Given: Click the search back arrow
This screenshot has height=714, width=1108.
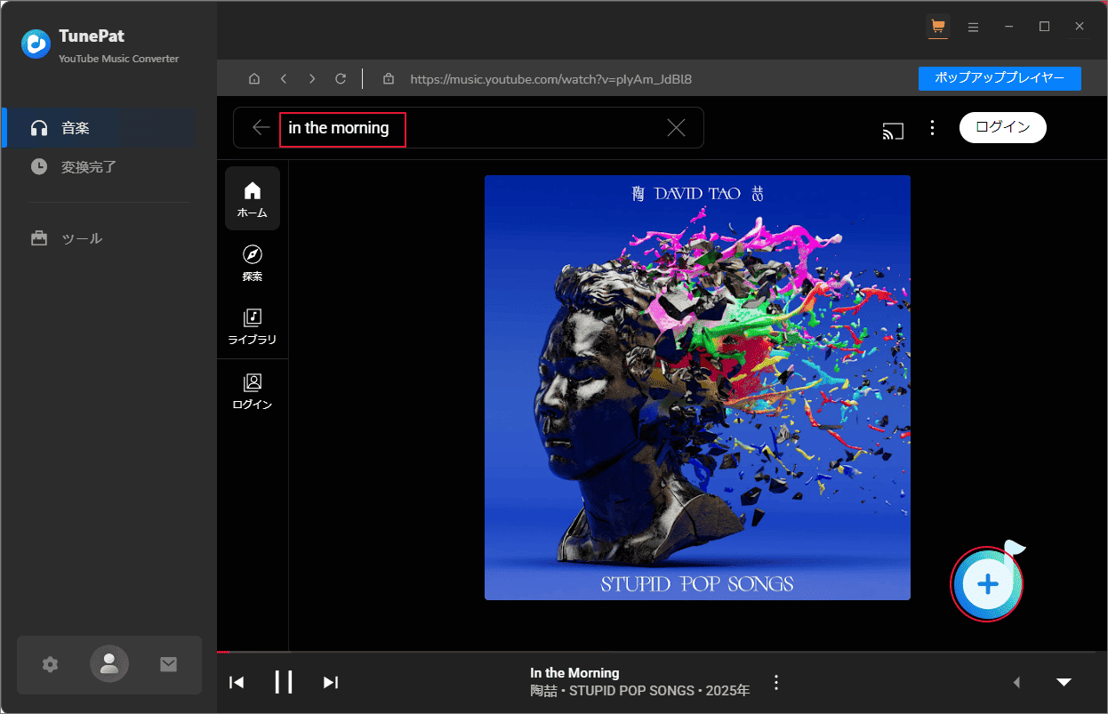Looking at the screenshot, I should coord(261,128).
